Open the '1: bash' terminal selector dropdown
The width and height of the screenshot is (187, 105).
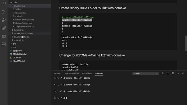tap(146, 73)
